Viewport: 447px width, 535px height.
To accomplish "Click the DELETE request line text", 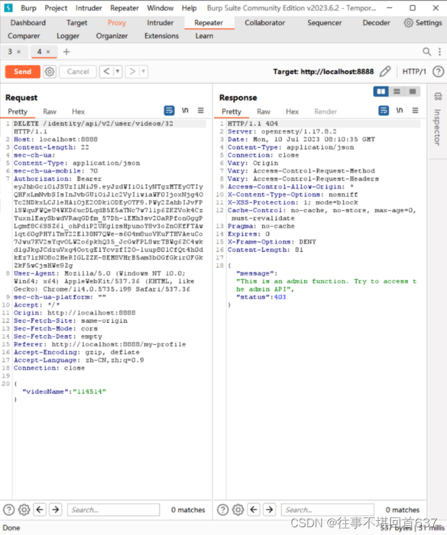I will pos(94,124).
